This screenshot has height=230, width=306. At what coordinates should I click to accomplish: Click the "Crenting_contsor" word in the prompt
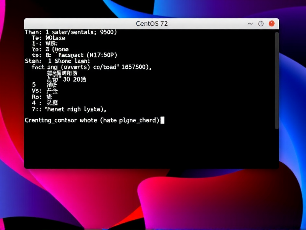(50, 120)
